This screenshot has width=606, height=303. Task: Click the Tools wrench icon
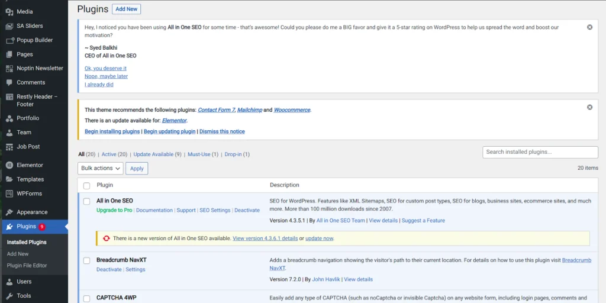[x=9, y=296]
